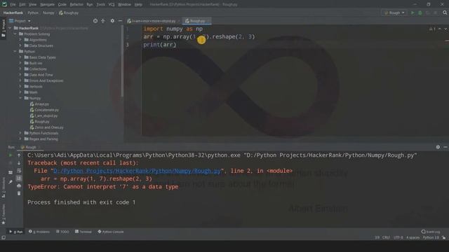449x252 pixels.
Task: Open the Favorites side tab
Action: coord(4,214)
